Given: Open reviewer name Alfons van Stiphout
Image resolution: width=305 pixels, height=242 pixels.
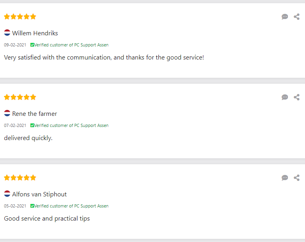Looking at the screenshot, I should (39, 194).
